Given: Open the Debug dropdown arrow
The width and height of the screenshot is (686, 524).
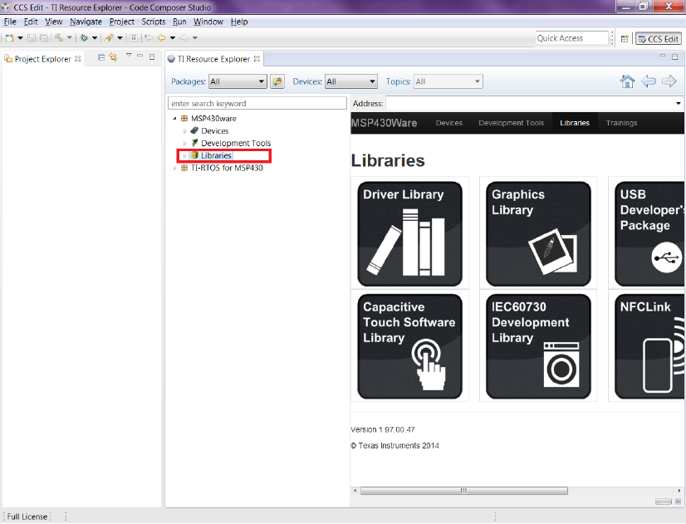Looking at the screenshot, I should (x=95, y=38).
